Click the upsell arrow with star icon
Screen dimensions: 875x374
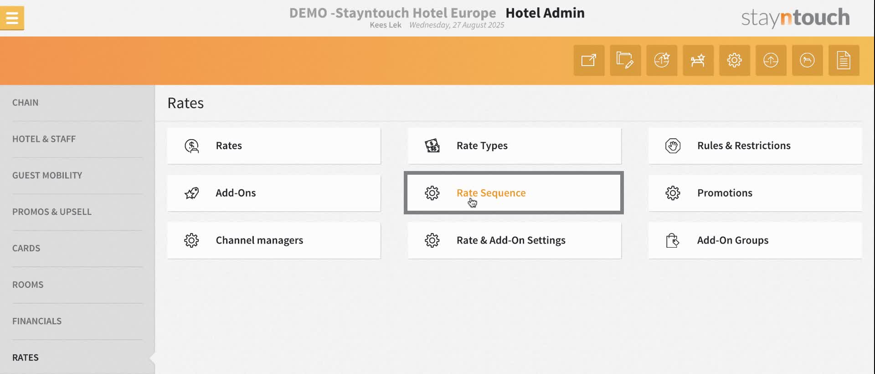[662, 60]
